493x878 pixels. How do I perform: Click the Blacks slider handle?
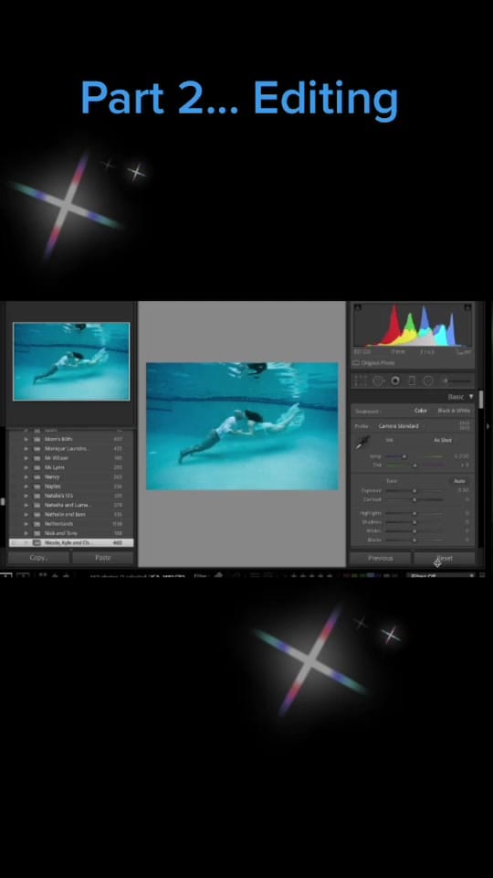pyautogui.click(x=414, y=540)
